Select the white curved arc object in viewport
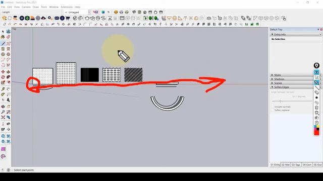Viewport: 323px width, 181px height. coord(167,104)
